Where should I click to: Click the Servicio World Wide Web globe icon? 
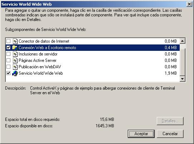(15, 73)
